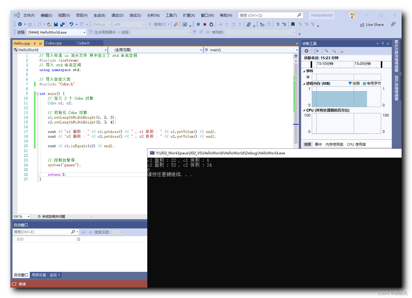The image size is (412, 298).
Task: Close the Diagnostic Tools panel
Action: (388, 43)
